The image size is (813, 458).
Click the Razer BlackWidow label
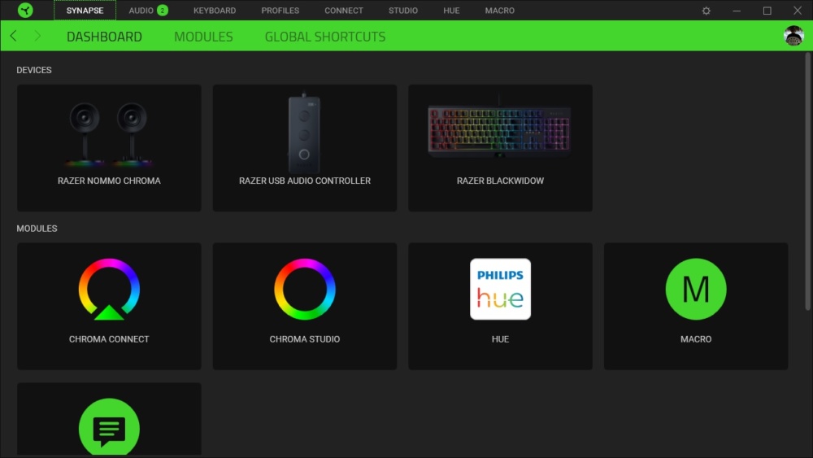tap(500, 181)
